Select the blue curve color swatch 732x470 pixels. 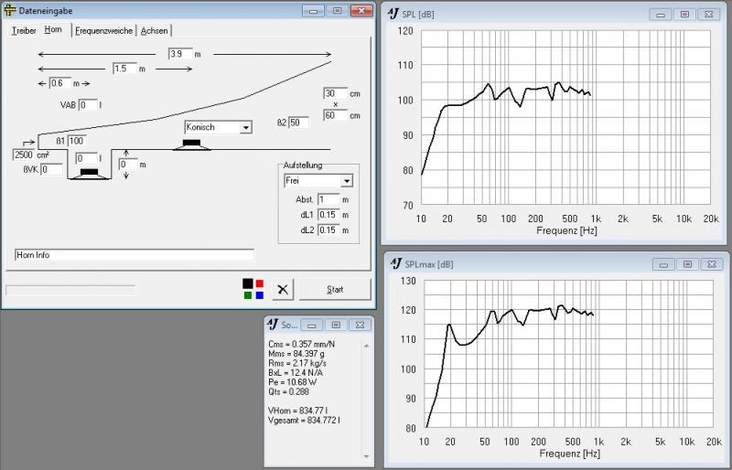pyautogui.click(x=260, y=295)
